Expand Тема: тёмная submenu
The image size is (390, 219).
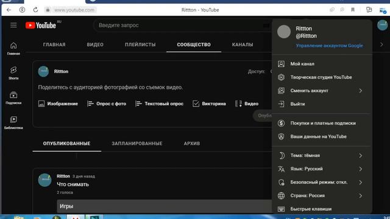coord(322,156)
